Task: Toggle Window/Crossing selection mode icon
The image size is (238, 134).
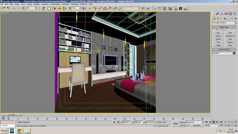Action: (54, 8)
